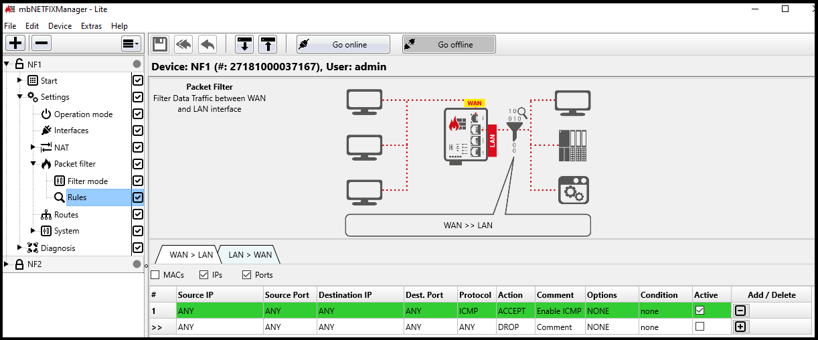
Task: Delete rule 1 with minus button
Action: point(741,311)
